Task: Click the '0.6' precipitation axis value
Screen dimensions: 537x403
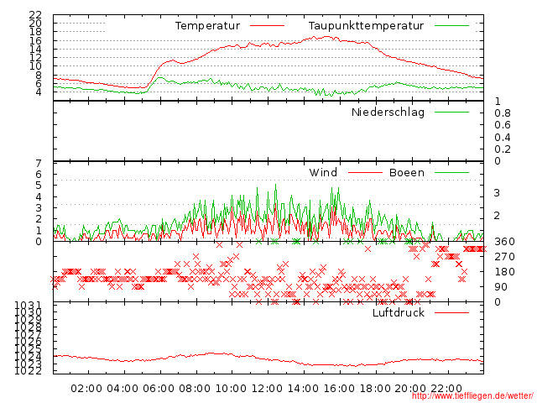Action: [503, 125]
